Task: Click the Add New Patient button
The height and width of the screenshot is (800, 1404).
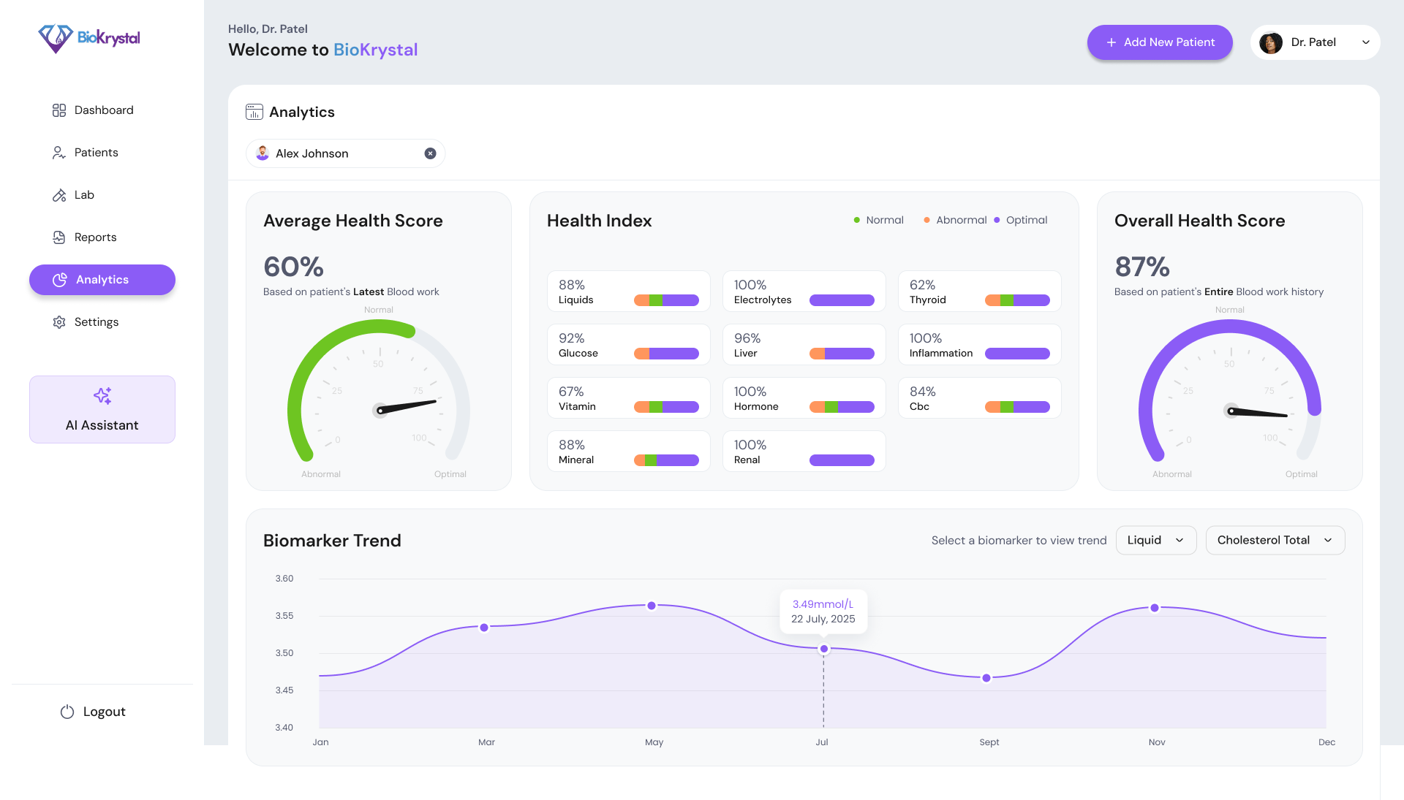Action: 1160,42
